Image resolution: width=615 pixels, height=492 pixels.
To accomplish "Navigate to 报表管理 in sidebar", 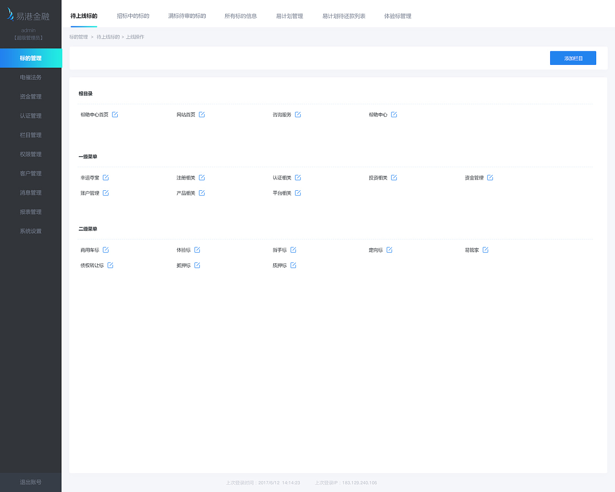I will 31,212.
